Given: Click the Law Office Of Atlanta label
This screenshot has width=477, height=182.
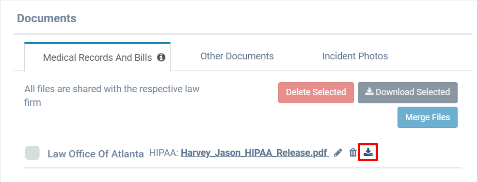Looking at the screenshot, I should coord(96,154).
